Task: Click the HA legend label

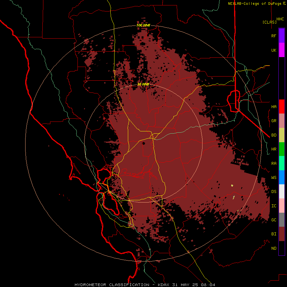Action: [x=274, y=107]
